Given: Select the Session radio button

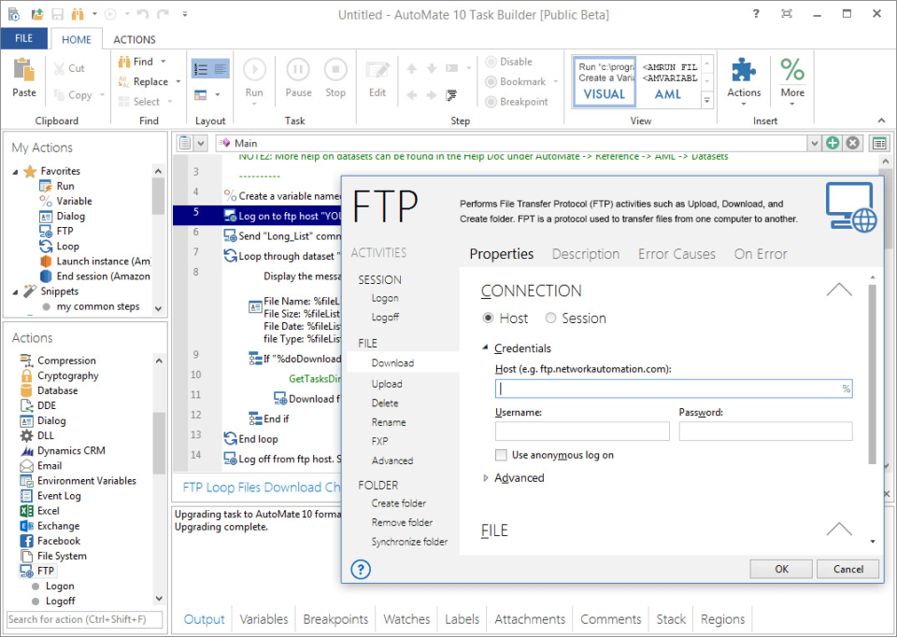Looking at the screenshot, I should (x=550, y=318).
